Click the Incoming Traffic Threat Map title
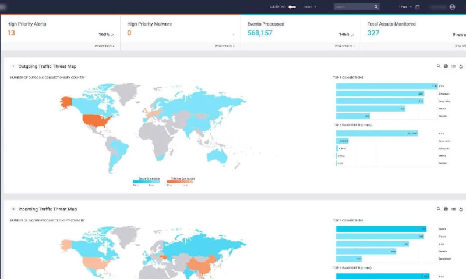The width and height of the screenshot is (466, 279). (x=48, y=209)
